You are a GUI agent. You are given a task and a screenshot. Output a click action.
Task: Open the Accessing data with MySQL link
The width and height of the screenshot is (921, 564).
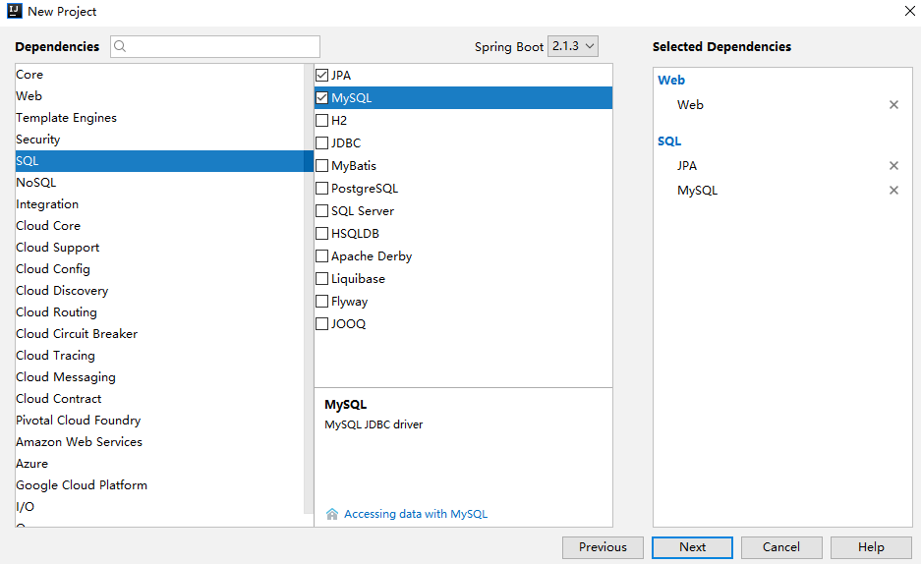coord(416,514)
